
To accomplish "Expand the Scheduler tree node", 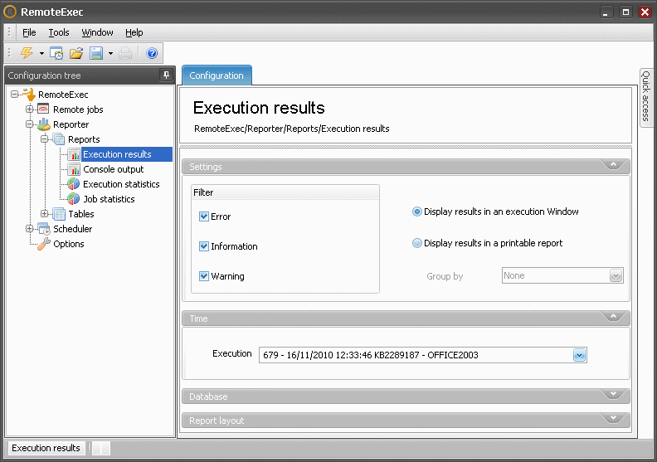I will [x=29, y=229].
